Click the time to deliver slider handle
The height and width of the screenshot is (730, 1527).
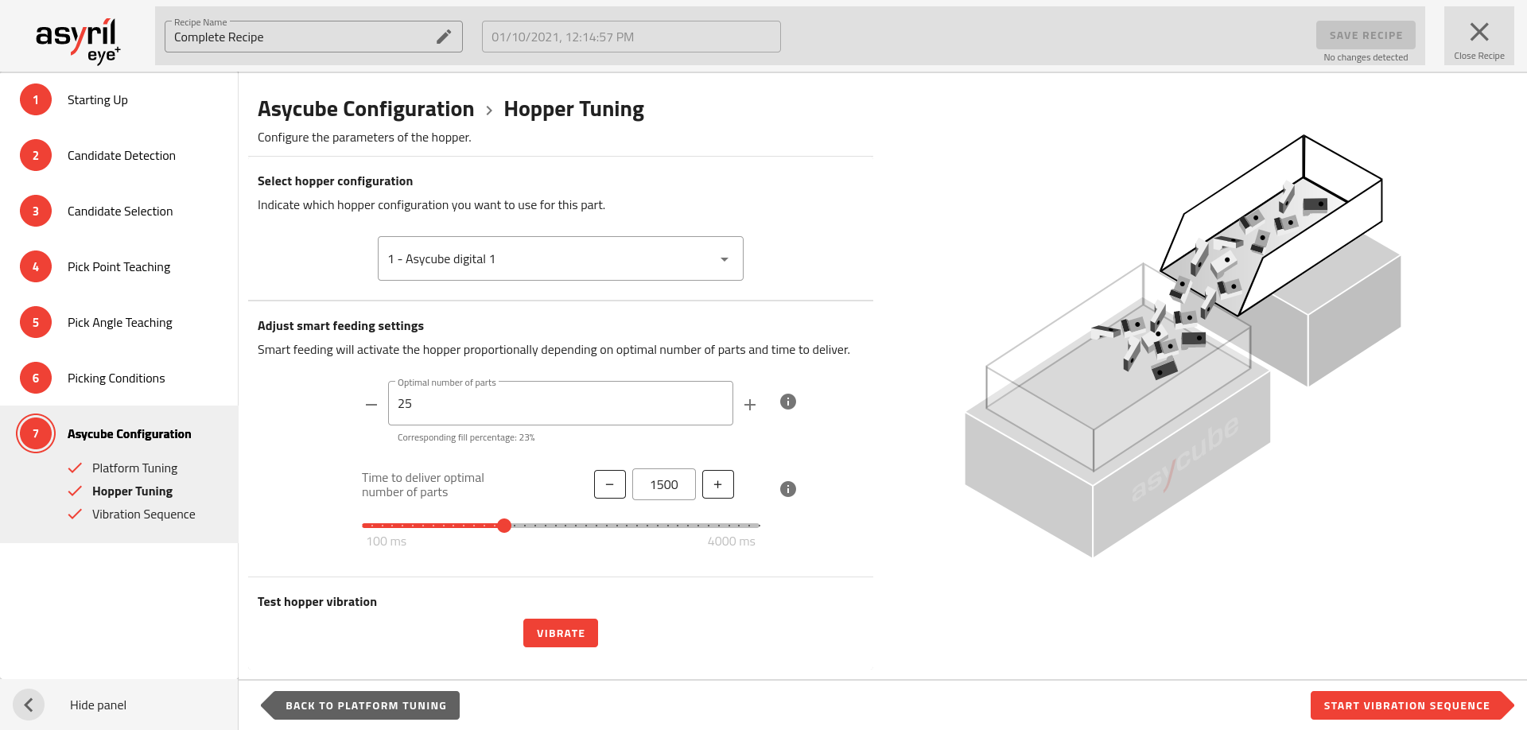pos(504,526)
